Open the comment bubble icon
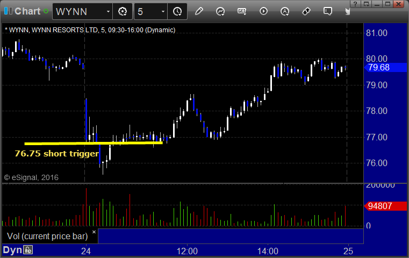This screenshot has width=409, height=258. (x=328, y=11)
